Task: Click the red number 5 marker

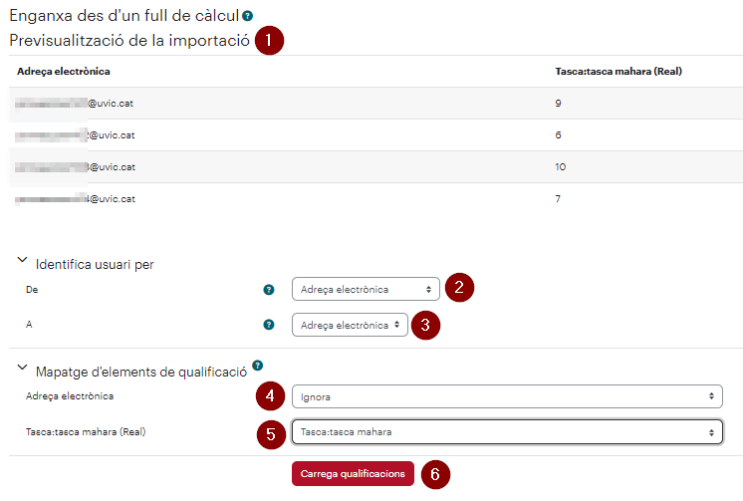Action: click(x=271, y=434)
